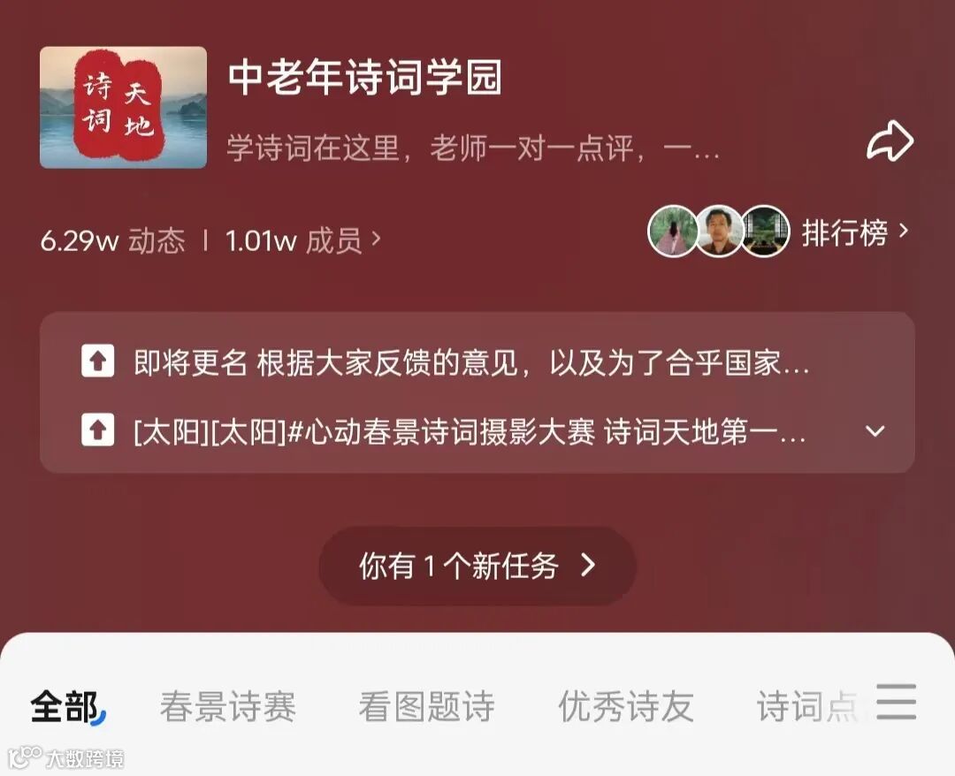
Task: Open the 即将更名 pinned announcement
Action: tap(471, 362)
